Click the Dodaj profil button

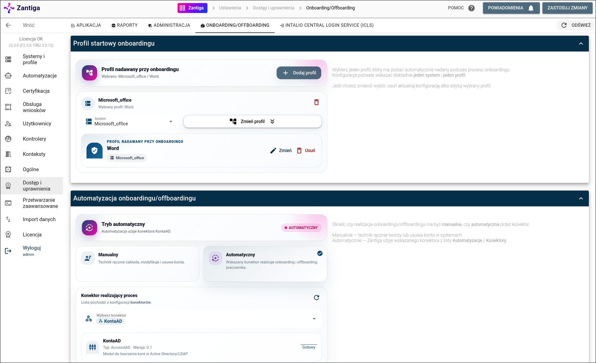pos(299,73)
